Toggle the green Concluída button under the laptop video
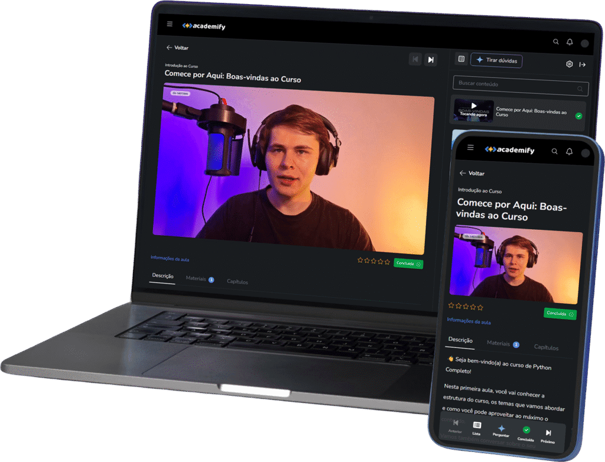Viewport: 605px width, 462px height. pos(408,263)
